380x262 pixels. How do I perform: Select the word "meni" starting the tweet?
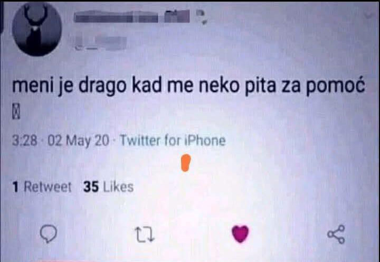33,86
